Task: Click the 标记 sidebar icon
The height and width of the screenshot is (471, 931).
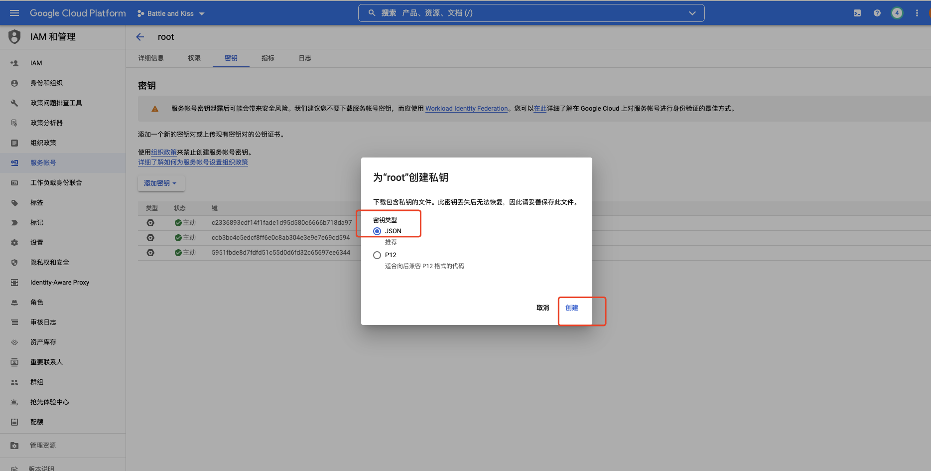Action: (14, 223)
